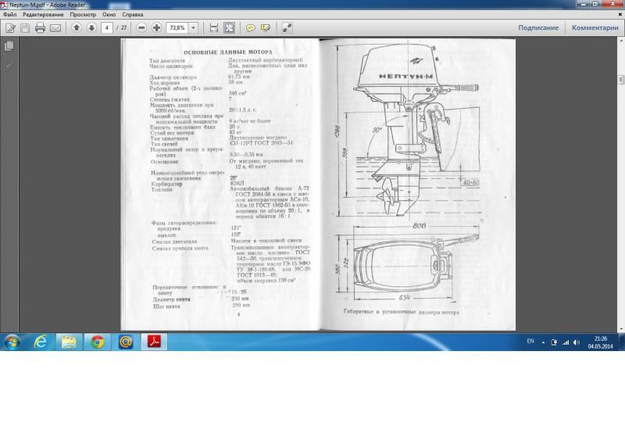Zoom out with the minus button
Viewport: 625px width, 448px height.
point(142,27)
